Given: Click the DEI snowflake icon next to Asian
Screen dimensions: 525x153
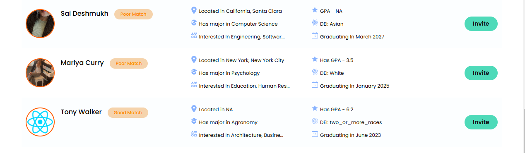Looking at the screenshot, I should pos(315,23).
